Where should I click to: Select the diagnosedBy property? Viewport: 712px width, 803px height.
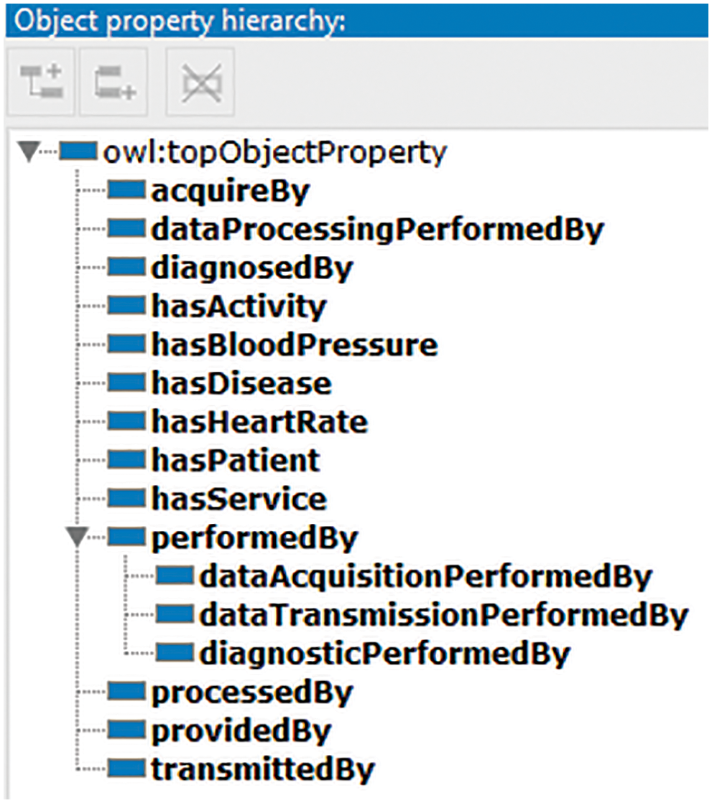(251, 268)
